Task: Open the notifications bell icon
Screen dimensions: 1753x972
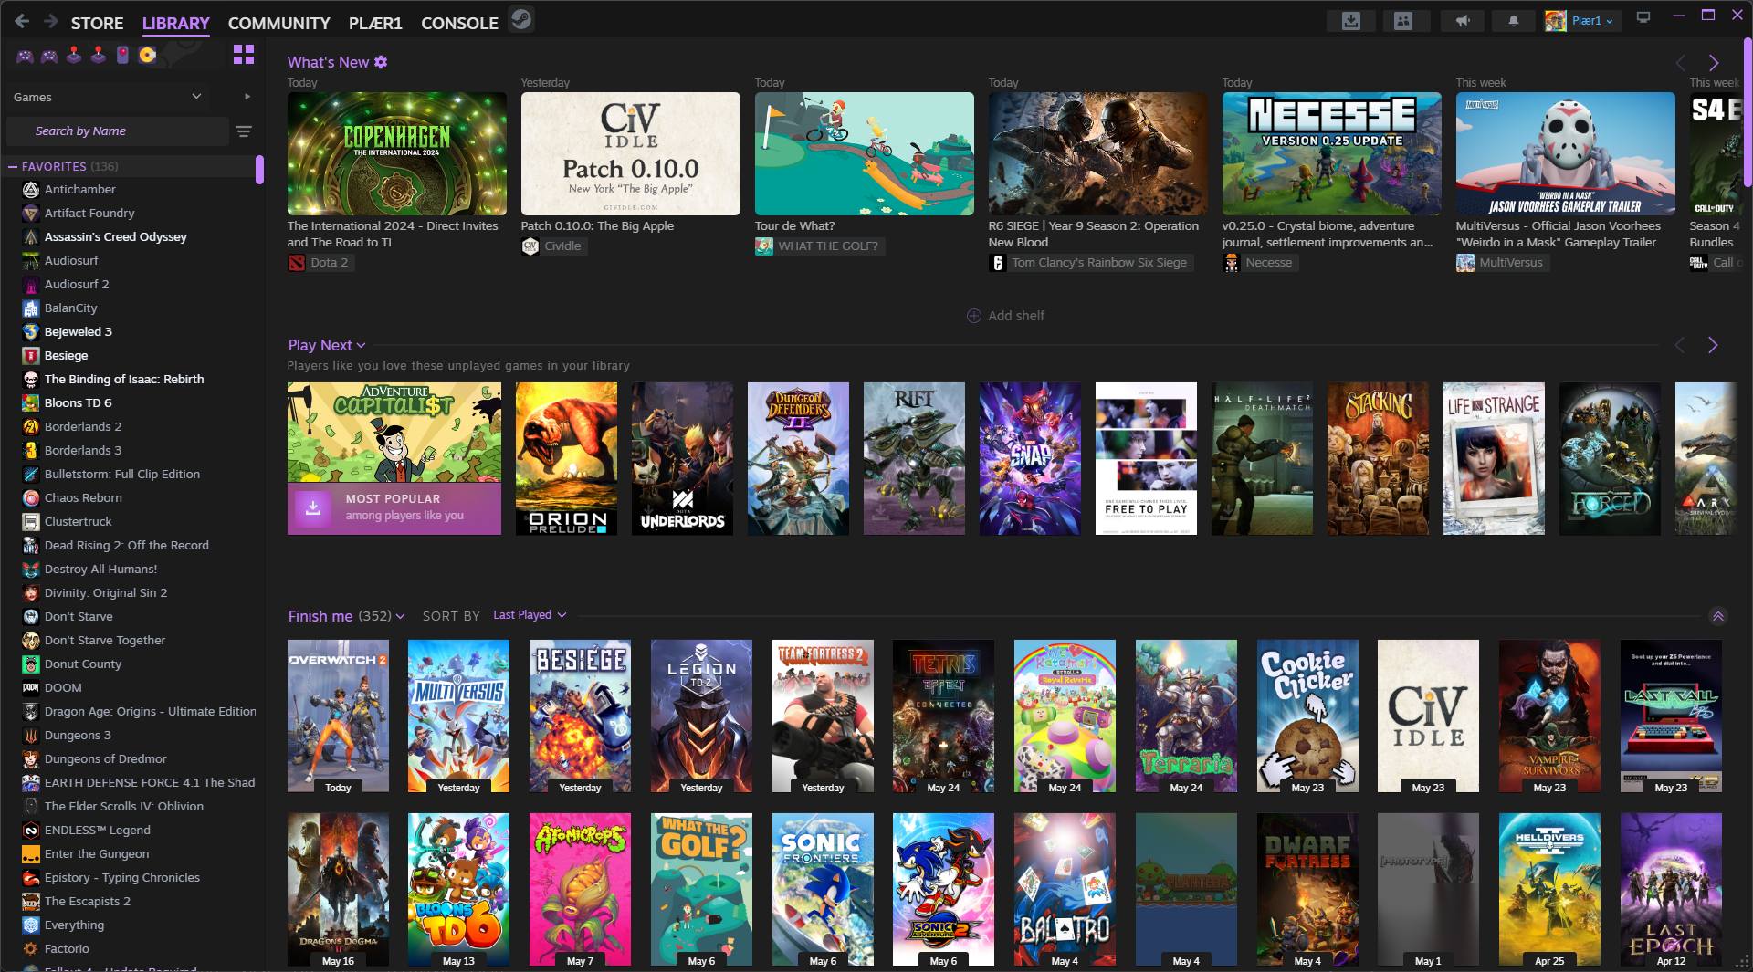Action: pyautogui.click(x=1513, y=21)
